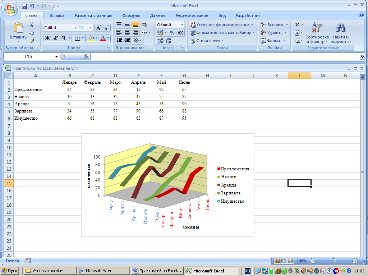
Task: Center cell text horizontally
Action: coord(127,33)
